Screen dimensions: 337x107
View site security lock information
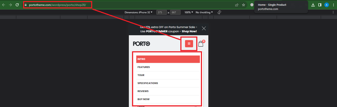(26, 5)
